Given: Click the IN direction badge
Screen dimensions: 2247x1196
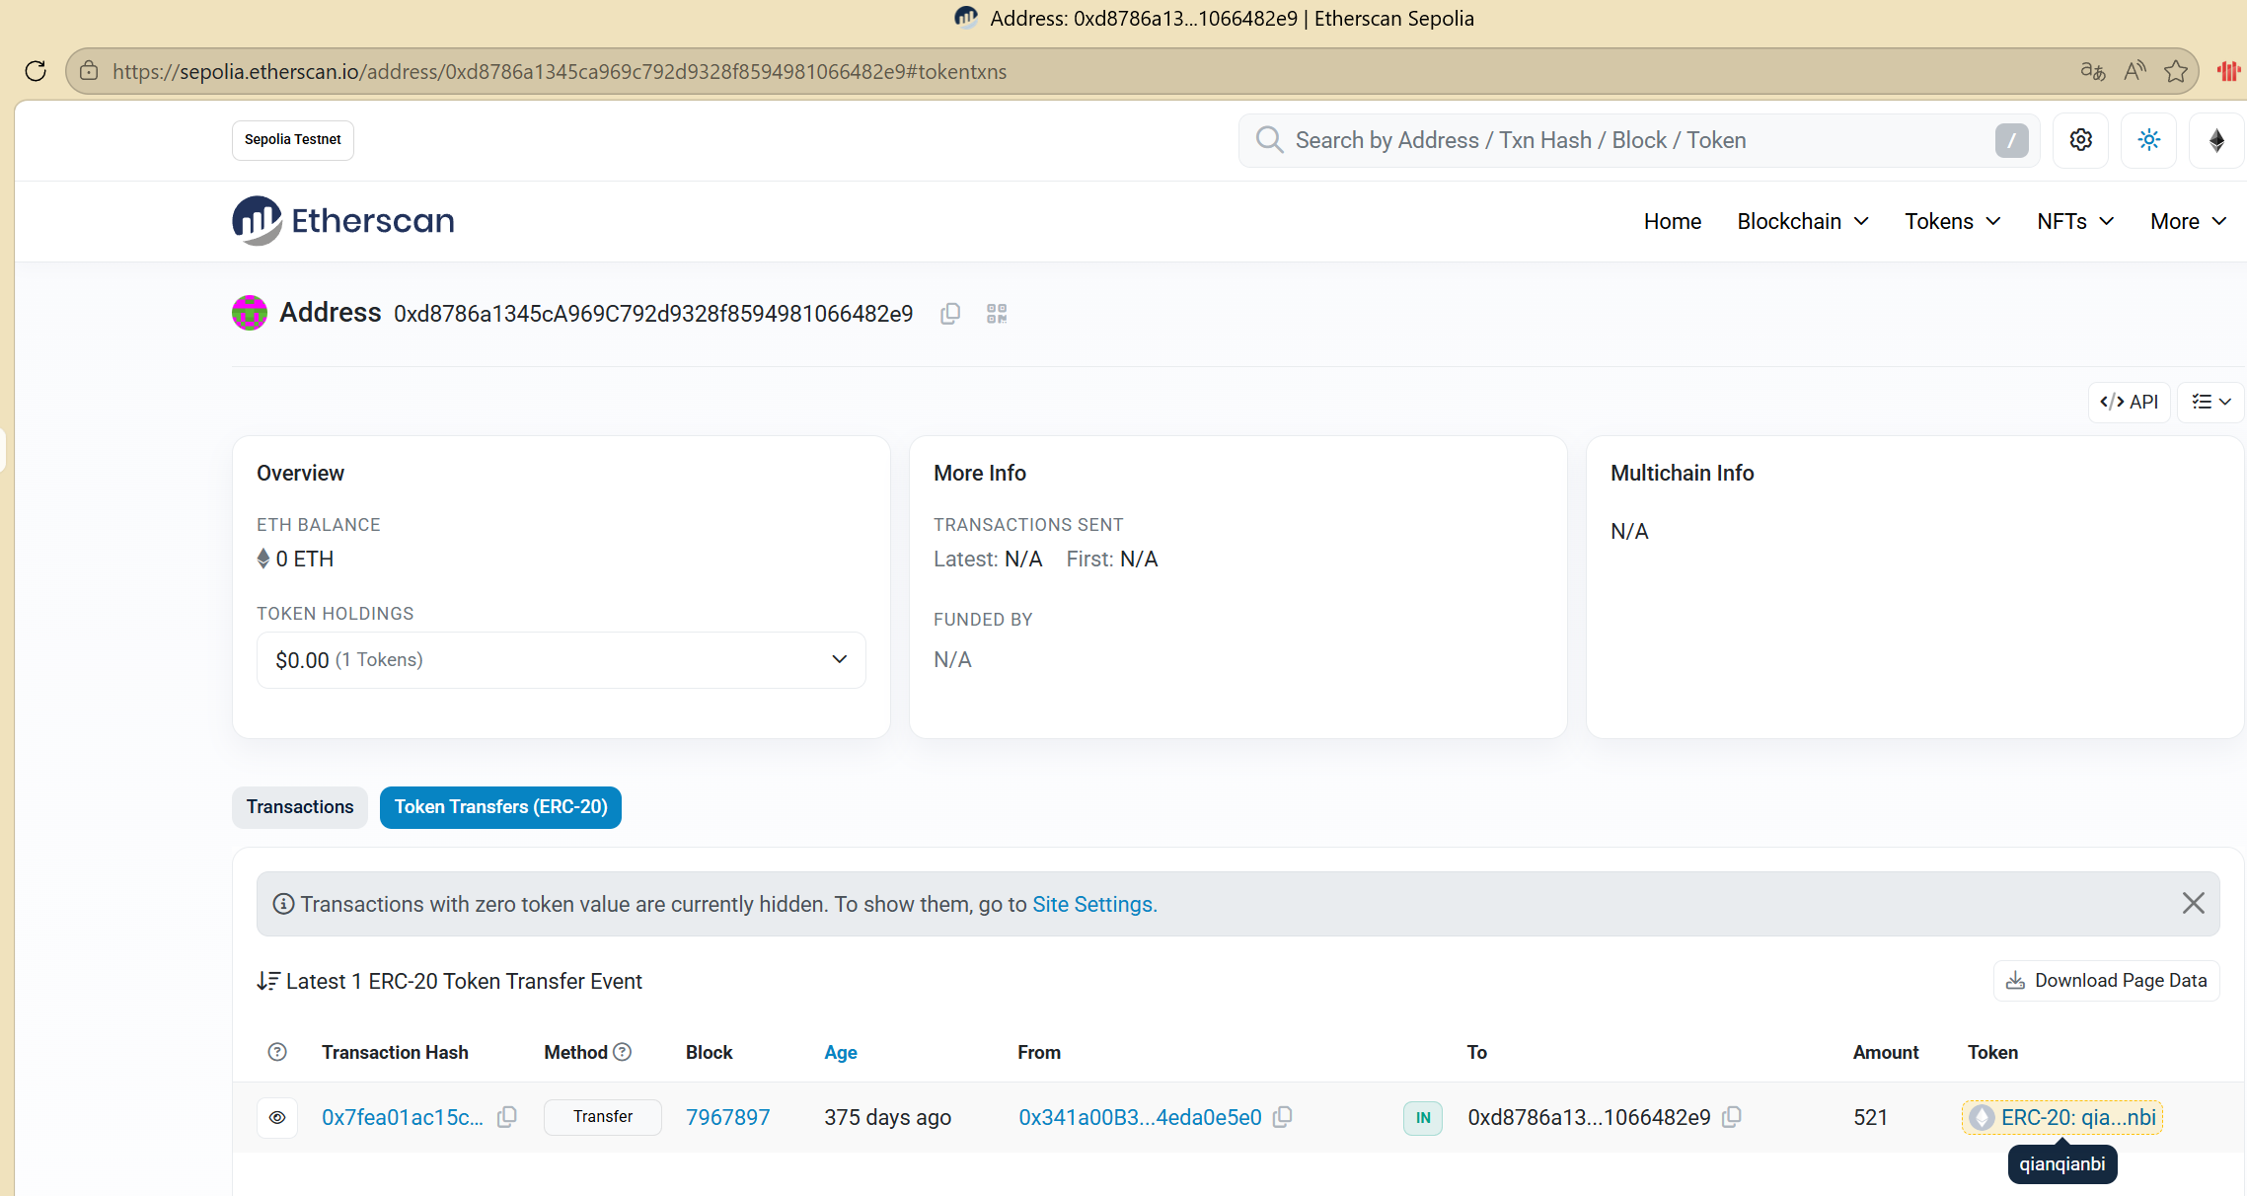Looking at the screenshot, I should click(1423, 1118).
